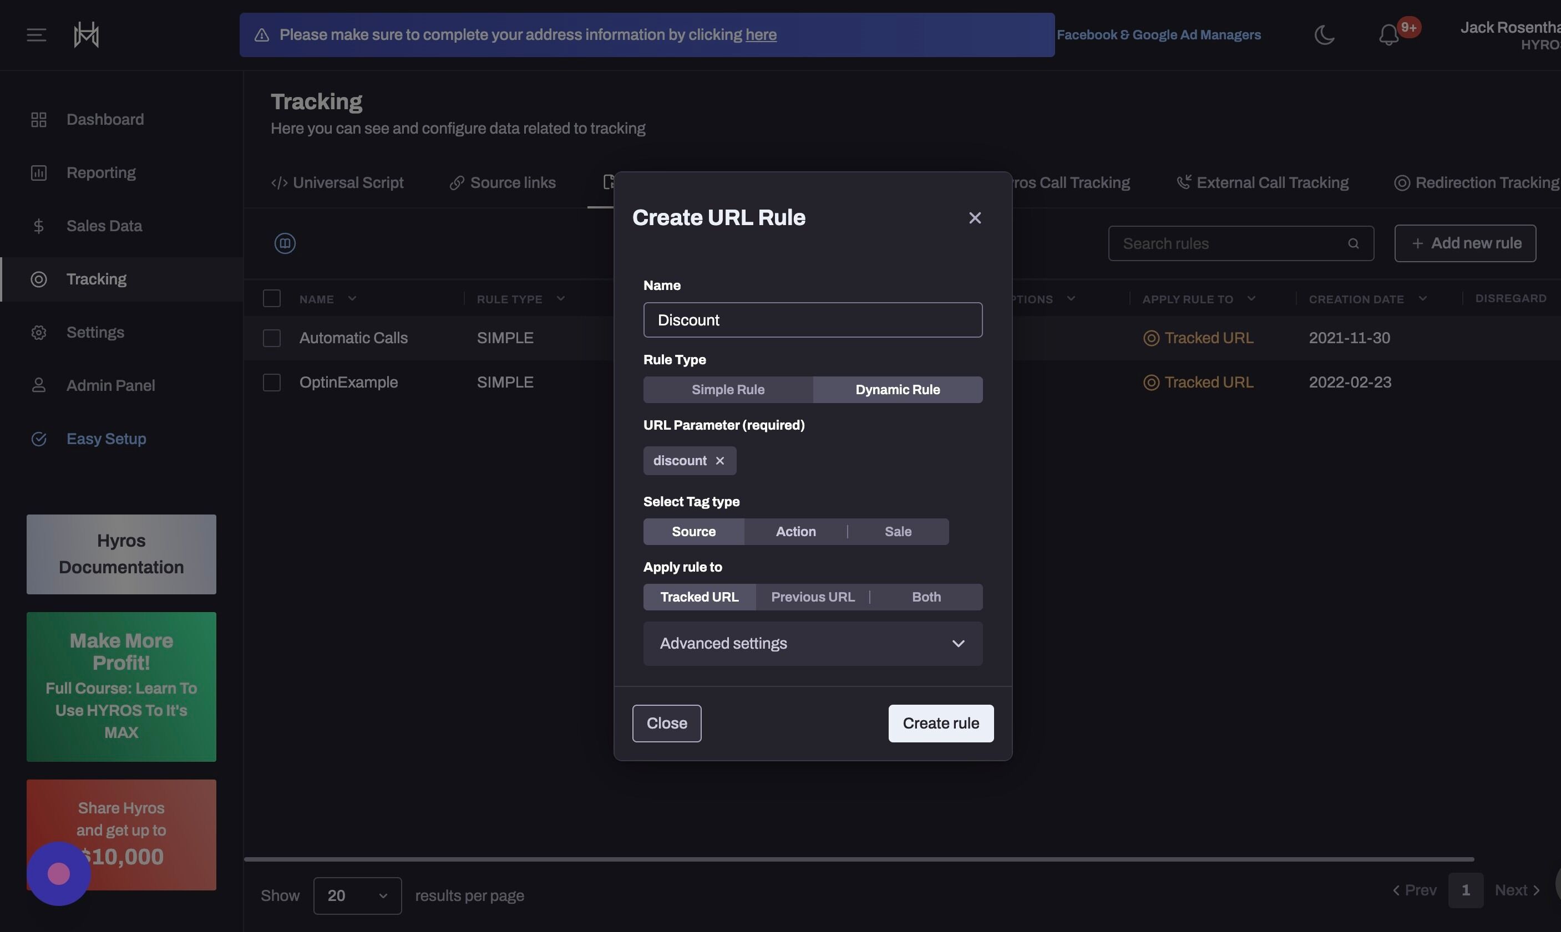This screenshot has width=1561, height=932.
Task: Click the column layout icon above the table
Action: click(x=285, y=243)
